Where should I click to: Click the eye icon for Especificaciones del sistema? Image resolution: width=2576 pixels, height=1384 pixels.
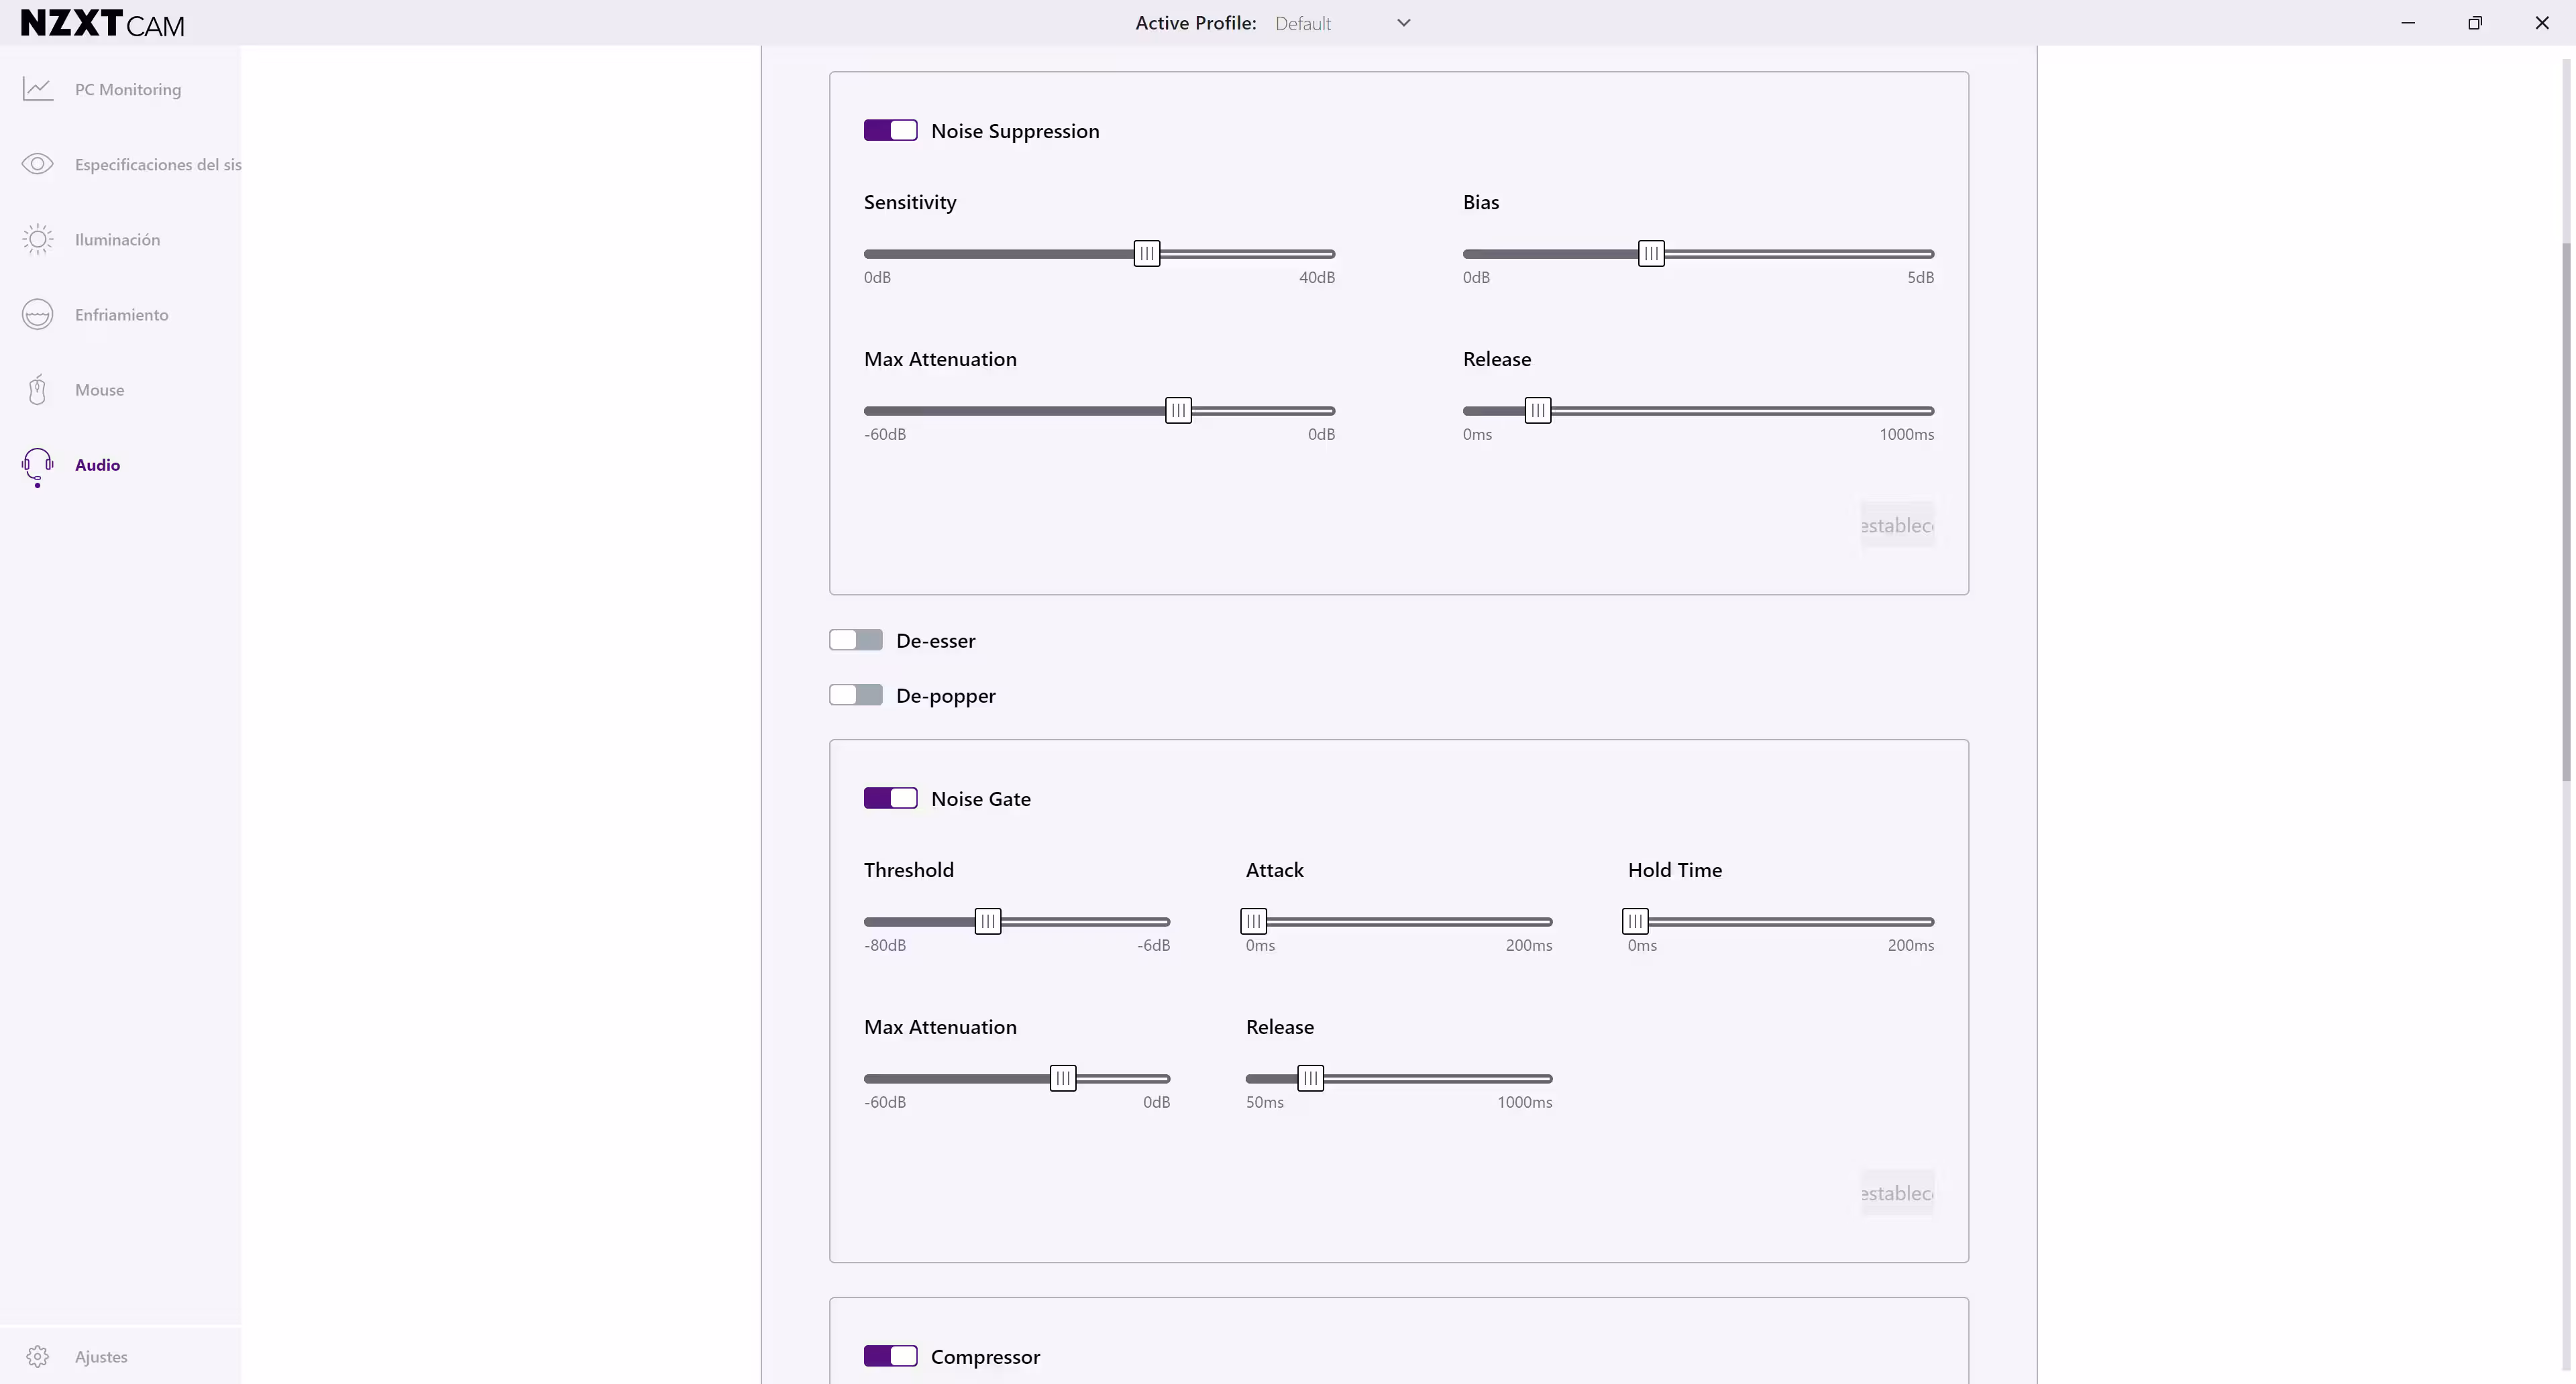[38, 164]
